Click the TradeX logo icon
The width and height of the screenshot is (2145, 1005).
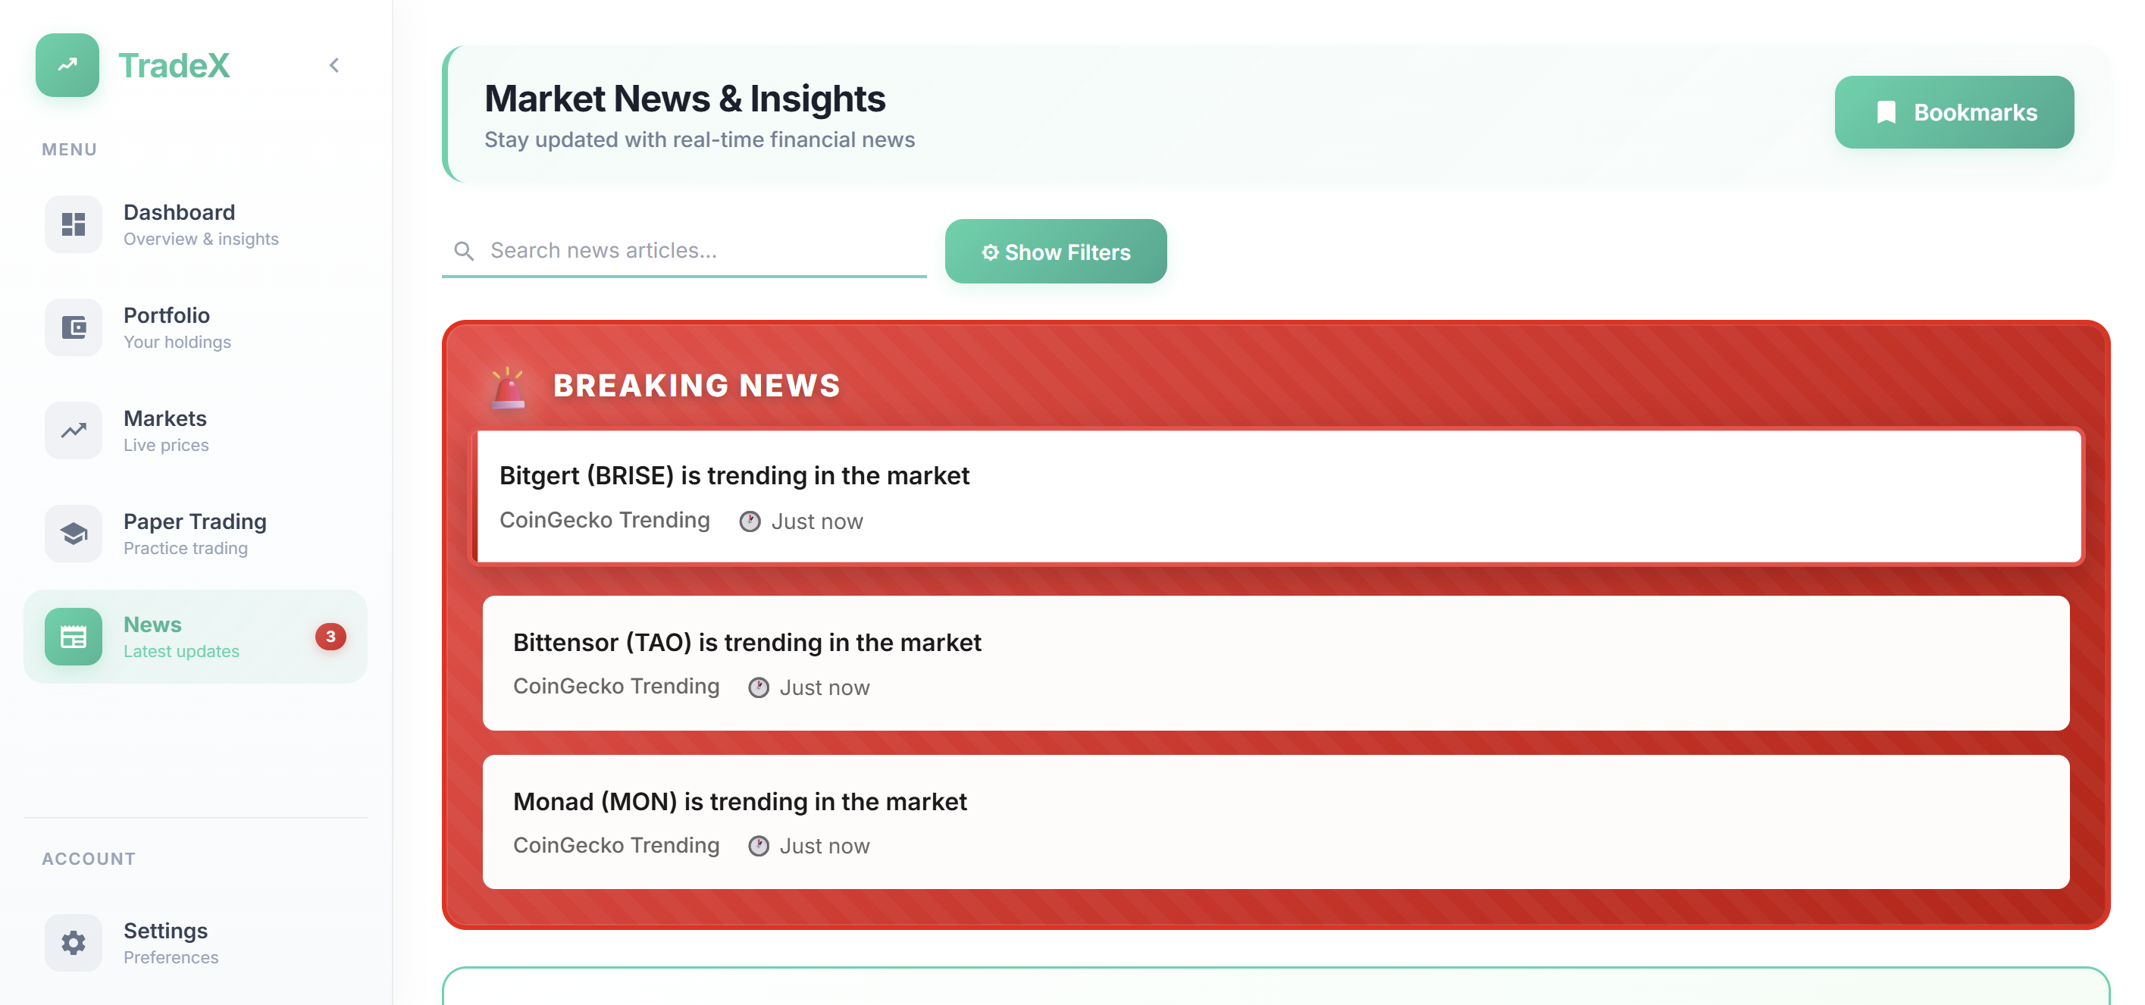(x=67, y=65)
